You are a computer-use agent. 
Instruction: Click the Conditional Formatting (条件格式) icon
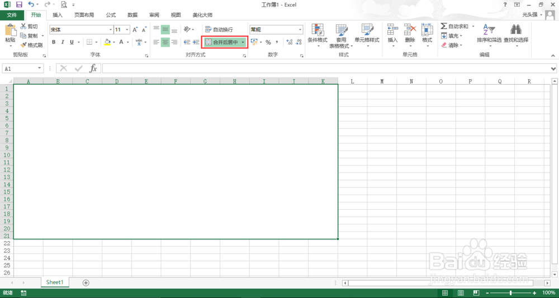[x=318, y=30]
